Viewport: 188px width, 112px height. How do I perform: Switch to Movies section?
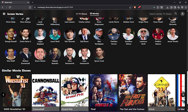[x=95, y=14]
